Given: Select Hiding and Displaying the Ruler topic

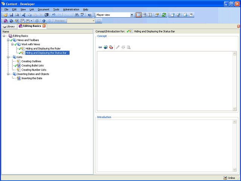Looking at the screenshot, I should (43, 49).
